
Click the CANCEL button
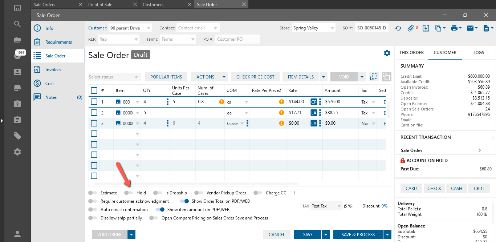277,235
